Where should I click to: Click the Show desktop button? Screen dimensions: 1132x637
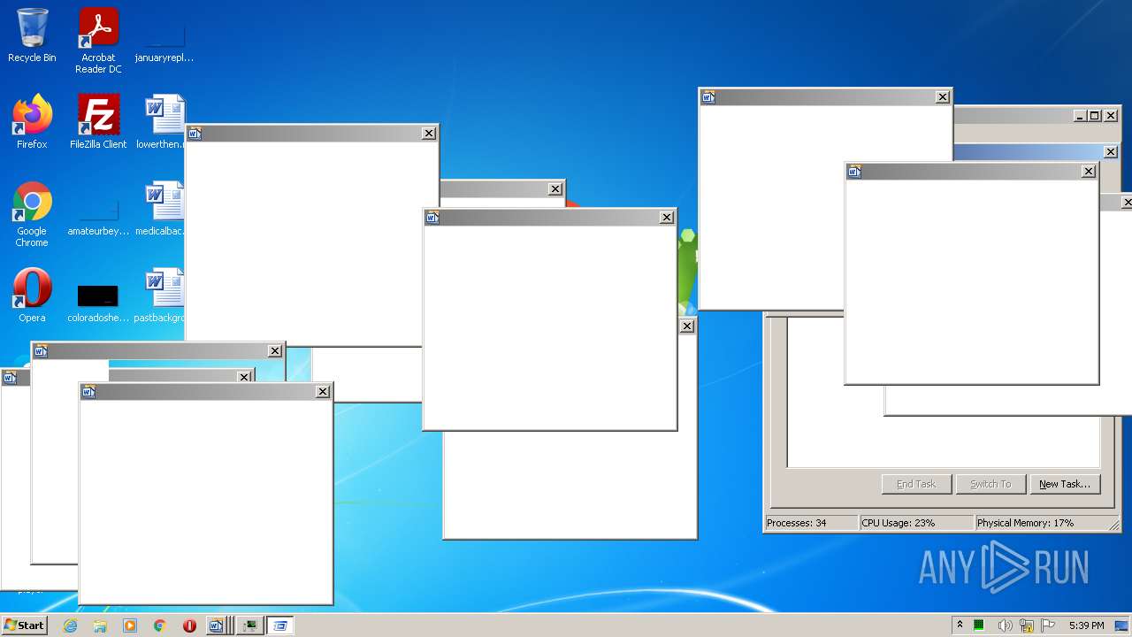1121,625
